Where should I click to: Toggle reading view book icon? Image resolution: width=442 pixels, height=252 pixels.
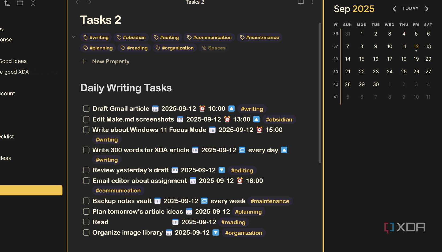click(301, 2)
